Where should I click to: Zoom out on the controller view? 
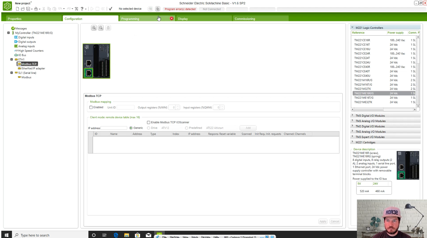pos(101,28)
